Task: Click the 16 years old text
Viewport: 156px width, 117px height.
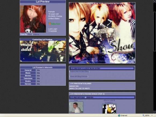Action: [53, 14]
